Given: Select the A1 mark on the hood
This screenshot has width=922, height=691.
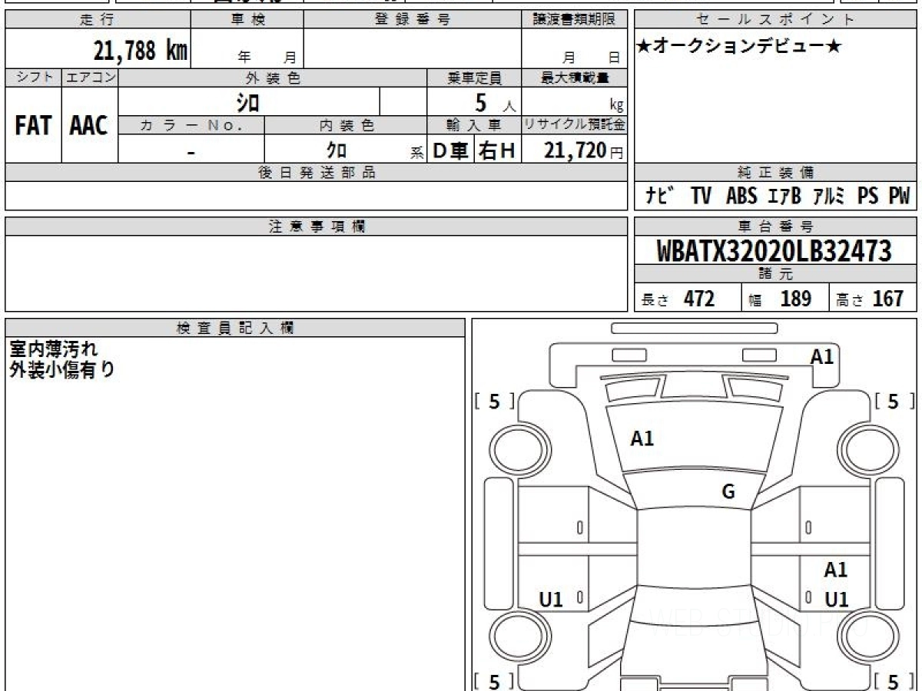Looking at the screenshot, I should coord(642,438).
